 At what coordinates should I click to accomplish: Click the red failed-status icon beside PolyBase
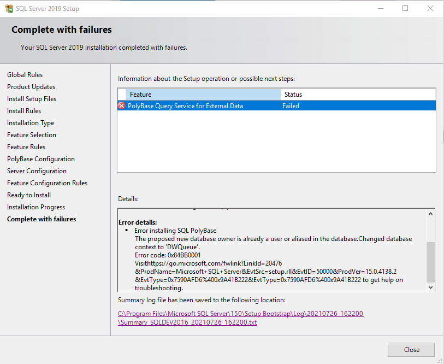(x=121, y=105)
